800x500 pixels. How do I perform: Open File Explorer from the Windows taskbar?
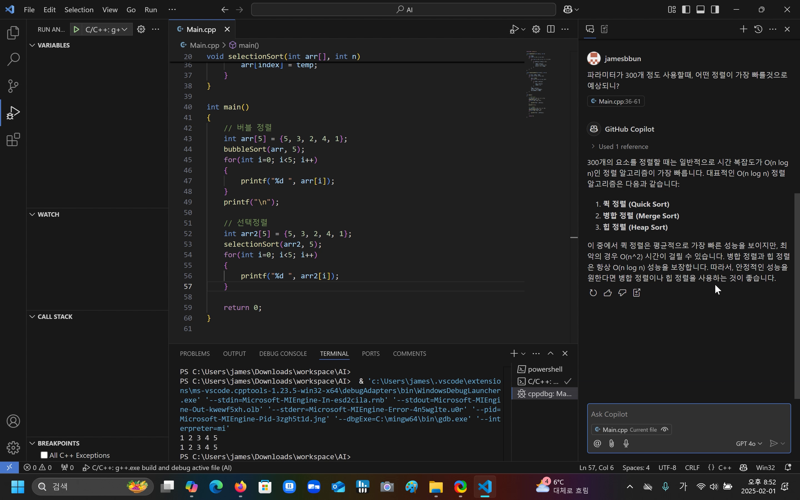click(x=436, y=487)
